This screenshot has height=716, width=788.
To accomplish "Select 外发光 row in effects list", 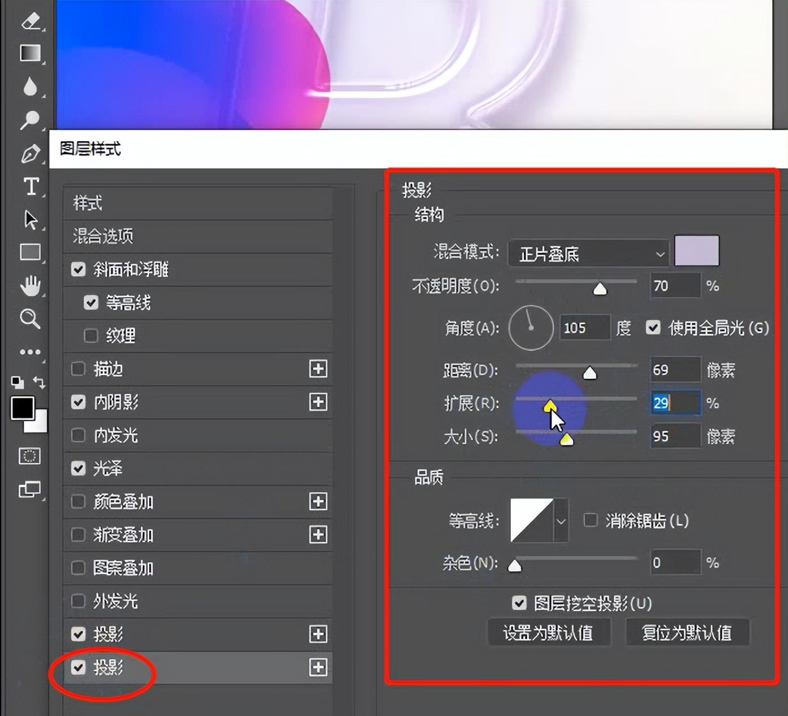I will pos(198,601).
